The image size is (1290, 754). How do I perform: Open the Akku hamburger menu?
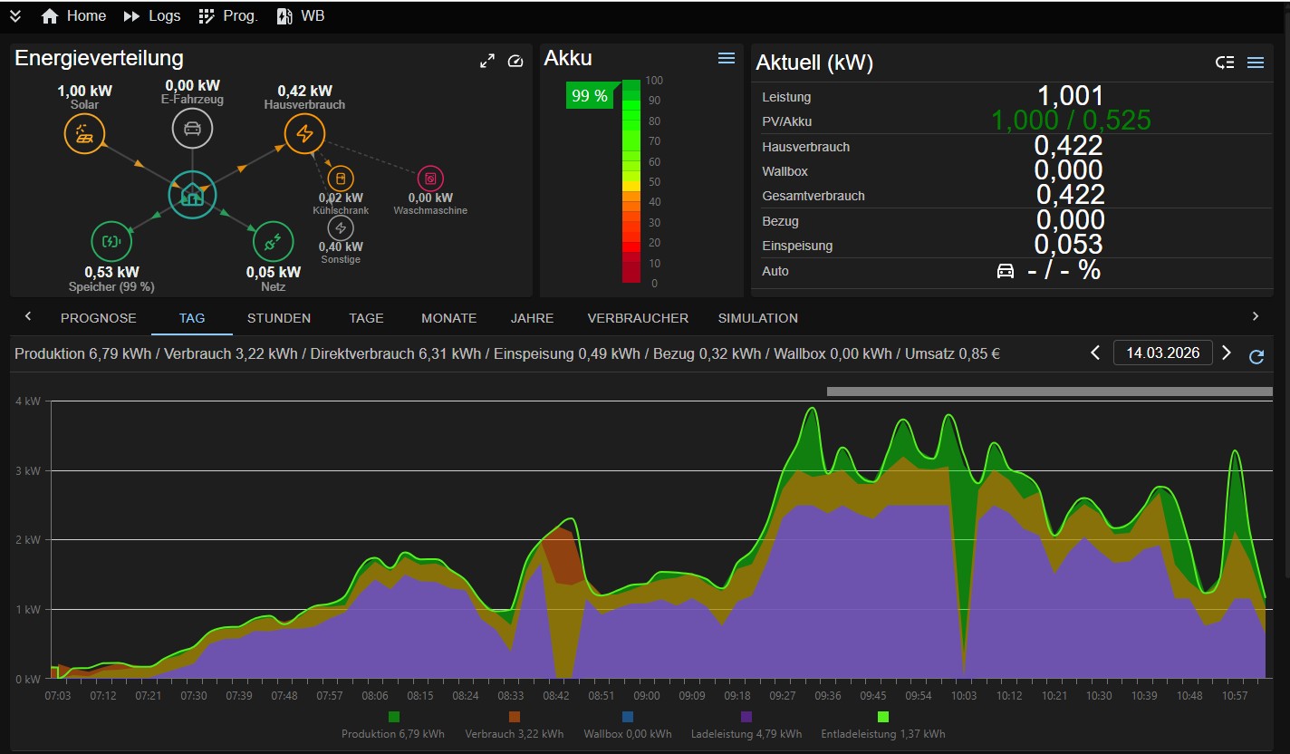click(x=726, y=57)
